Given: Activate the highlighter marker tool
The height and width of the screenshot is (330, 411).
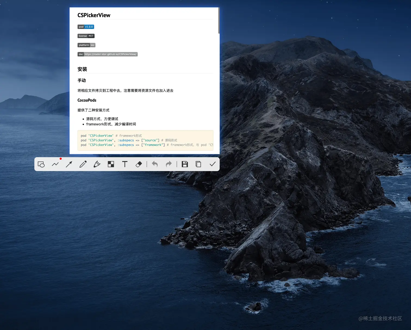Looking at the screenshot, I should point(97,164).
